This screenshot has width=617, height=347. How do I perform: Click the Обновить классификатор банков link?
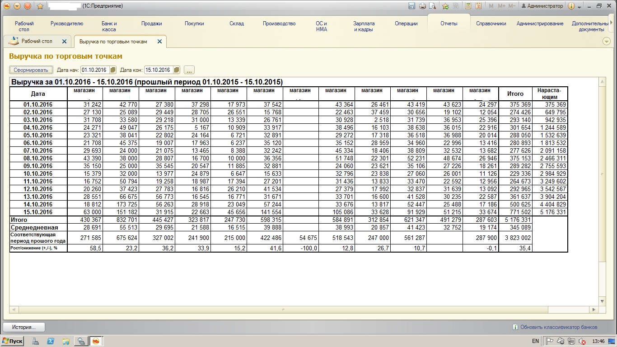tap(558, 327)
